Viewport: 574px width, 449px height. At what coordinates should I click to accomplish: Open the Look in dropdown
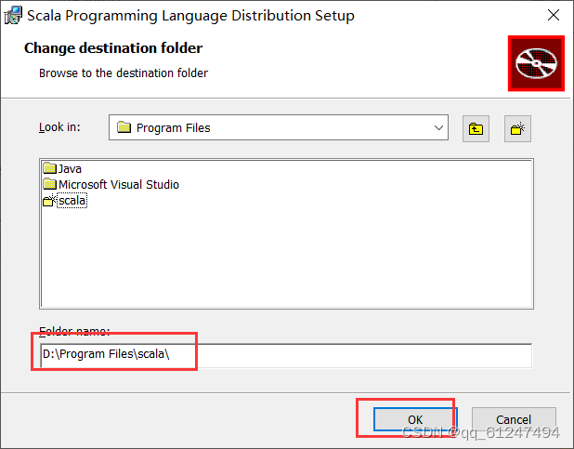(279, 127)
